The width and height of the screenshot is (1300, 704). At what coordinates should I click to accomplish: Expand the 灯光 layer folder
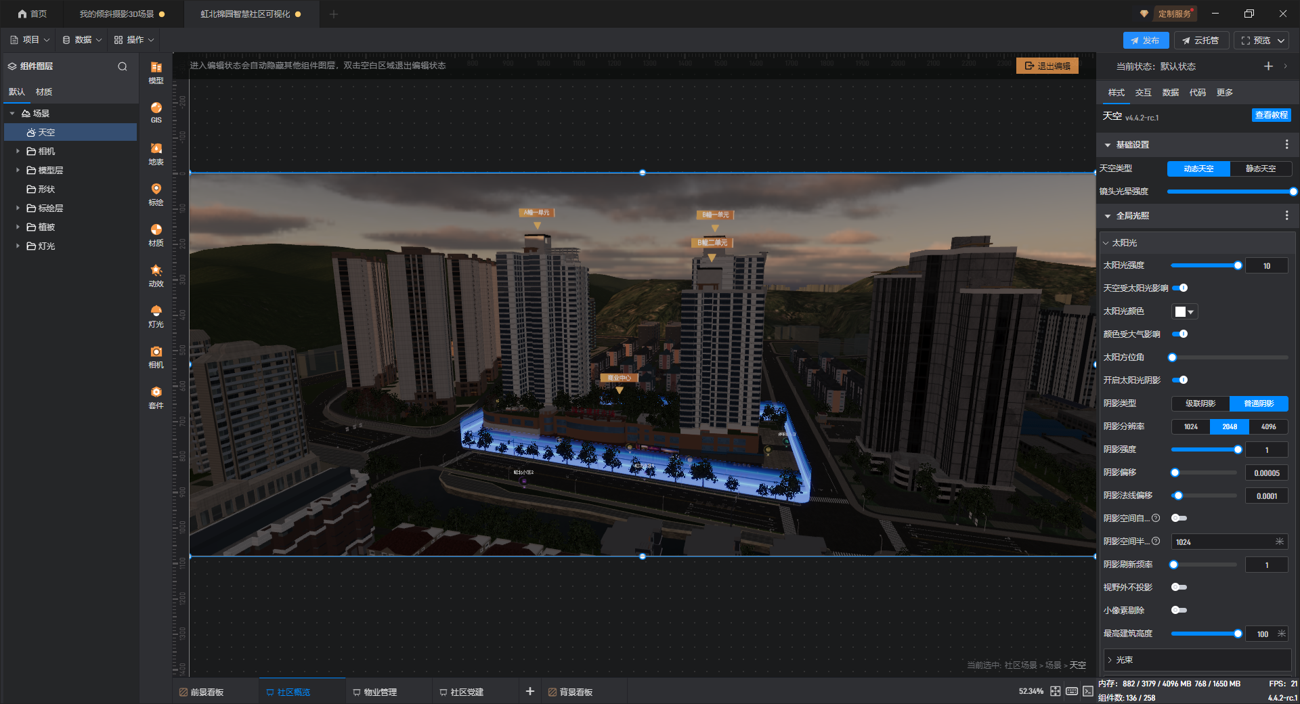tap(18, 246)
